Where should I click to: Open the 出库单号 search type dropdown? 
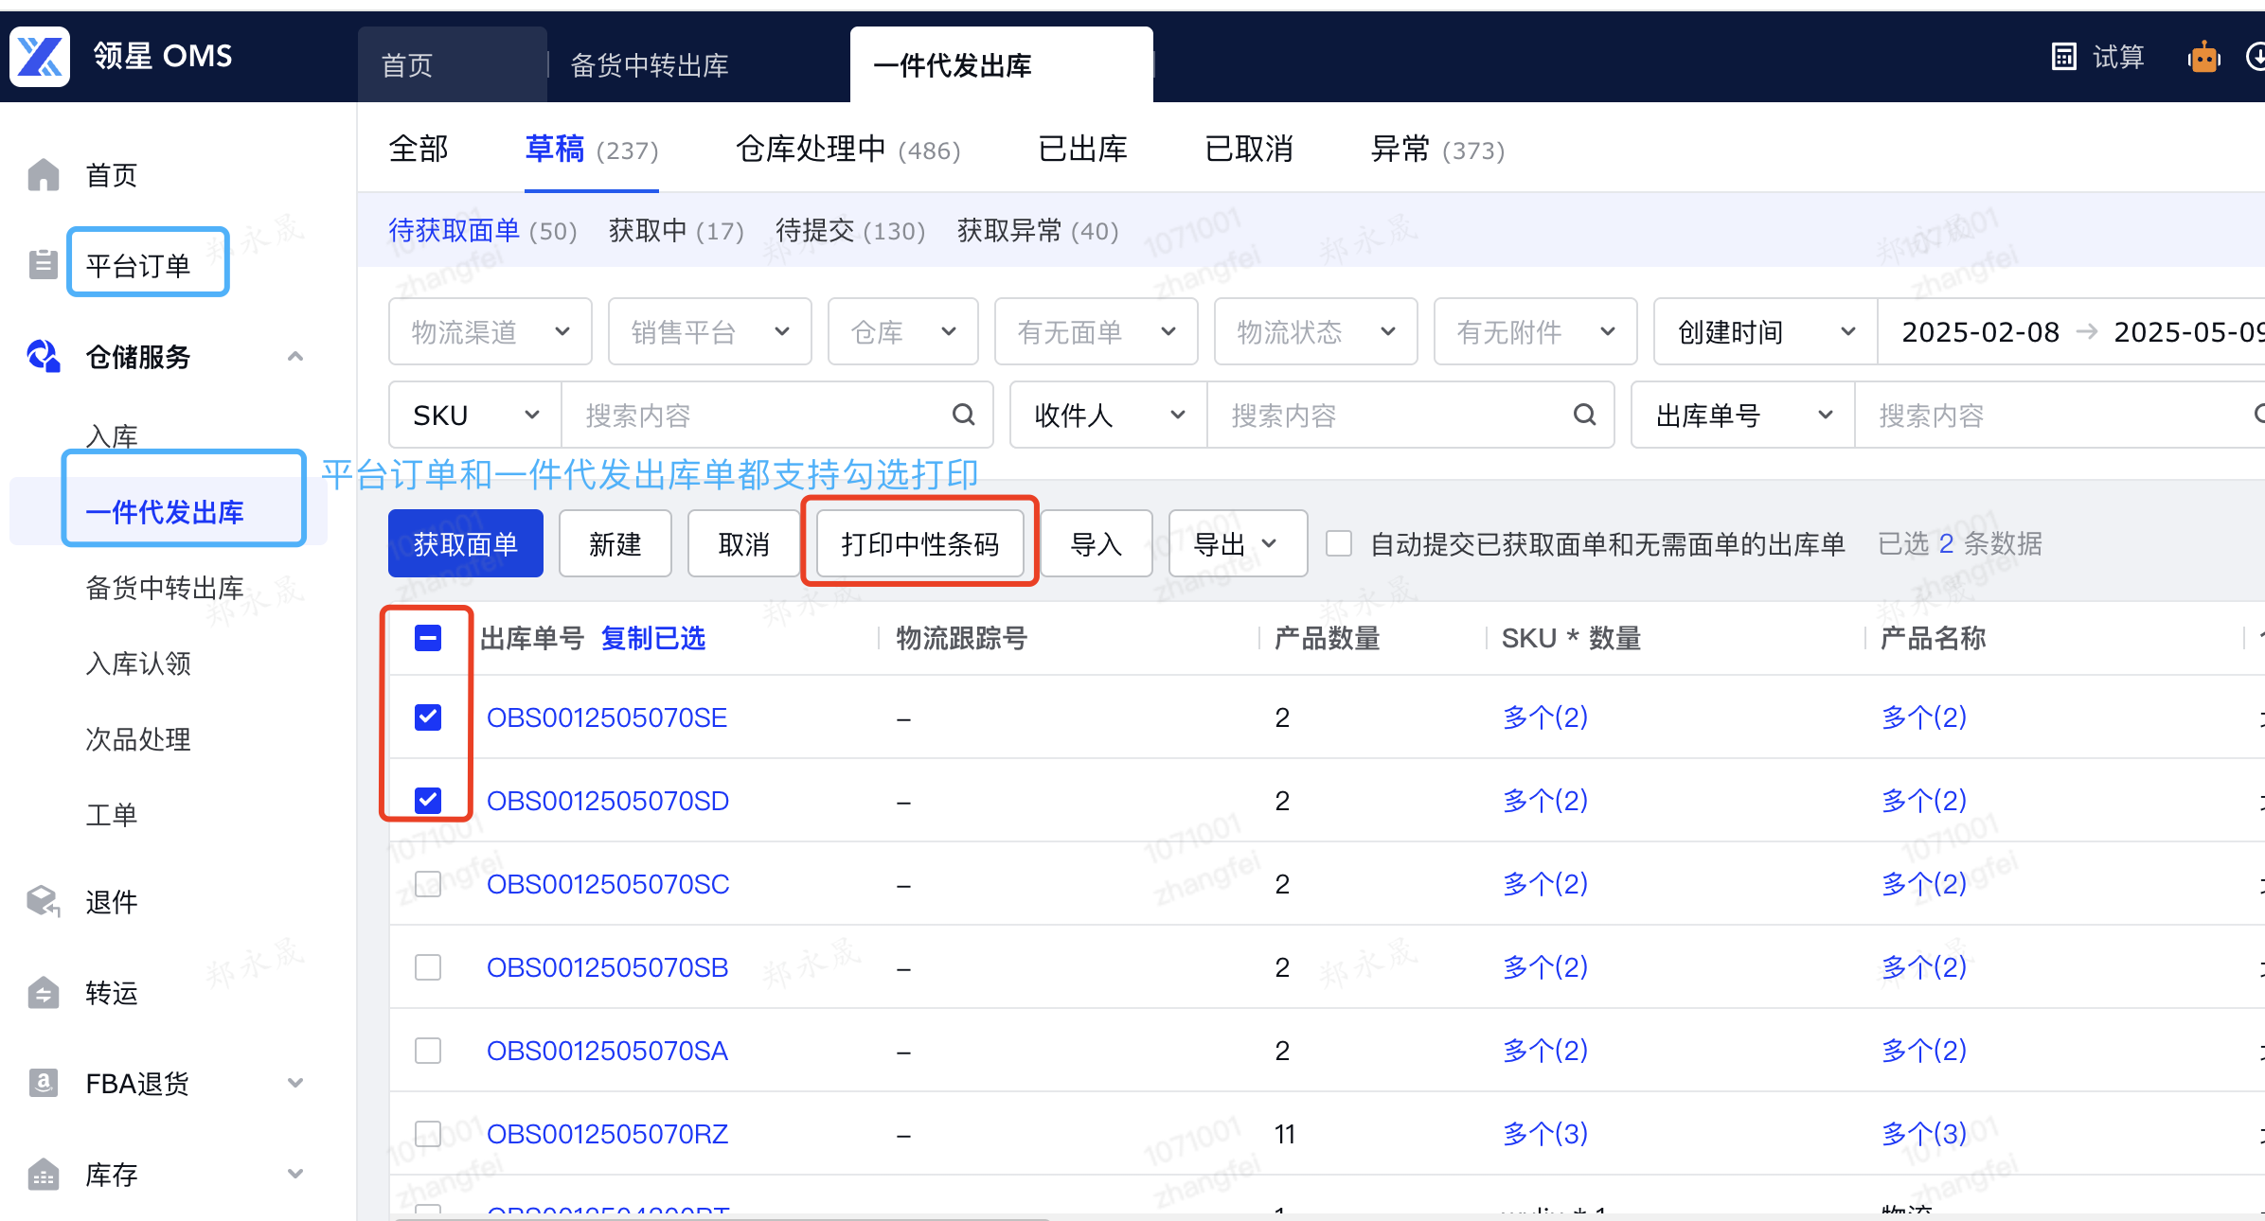click(x=1743, y=415)
